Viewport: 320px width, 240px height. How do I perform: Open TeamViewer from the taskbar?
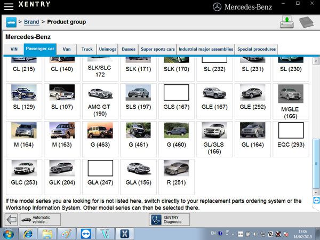[86, 234]
